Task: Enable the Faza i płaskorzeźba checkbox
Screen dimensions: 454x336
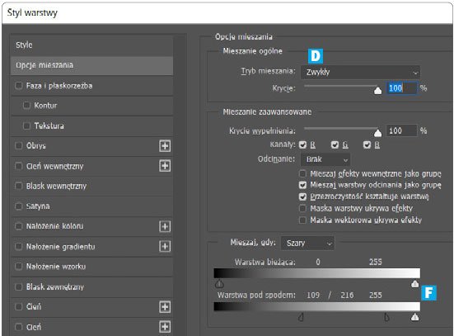Action: click(19, 86)
